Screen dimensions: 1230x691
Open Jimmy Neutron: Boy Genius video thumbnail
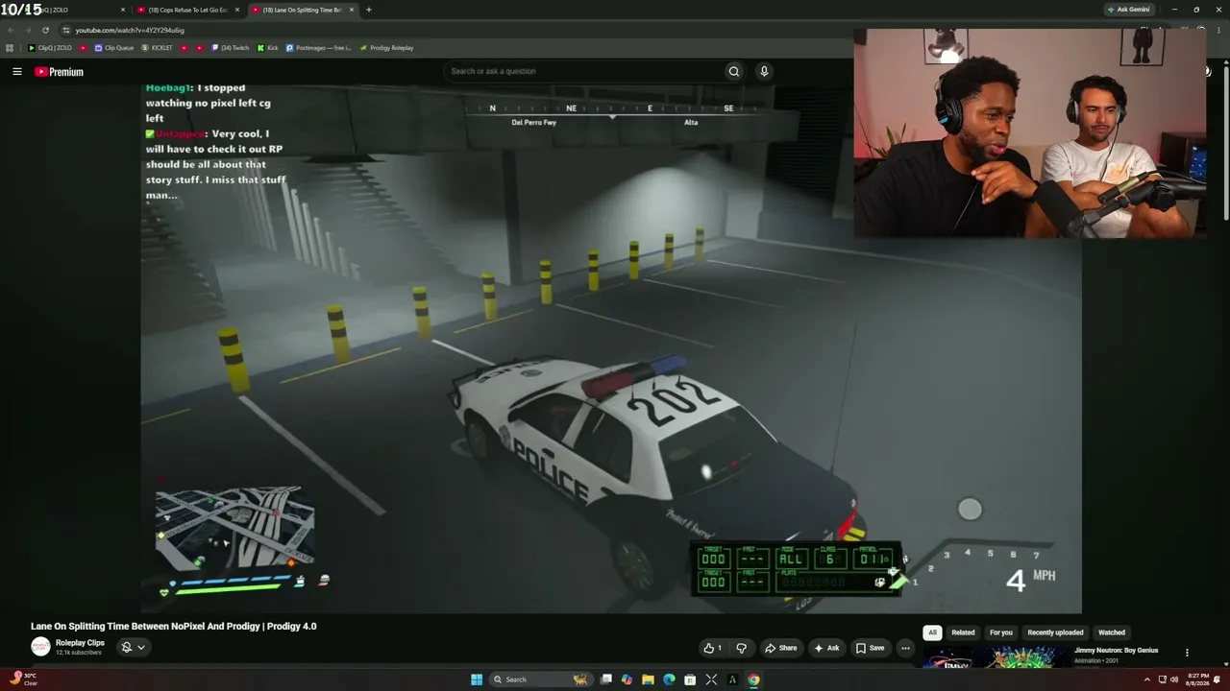[995, 656]
